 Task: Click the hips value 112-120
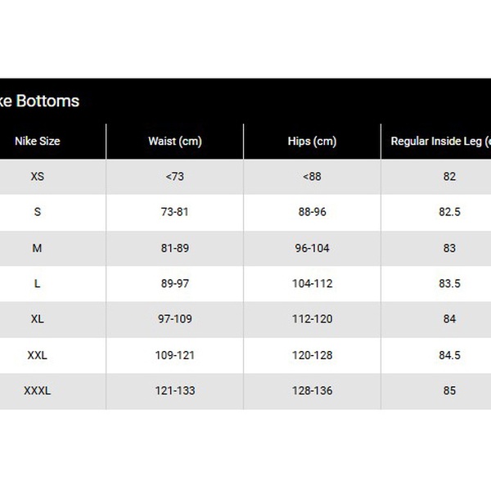coord(312,319)
